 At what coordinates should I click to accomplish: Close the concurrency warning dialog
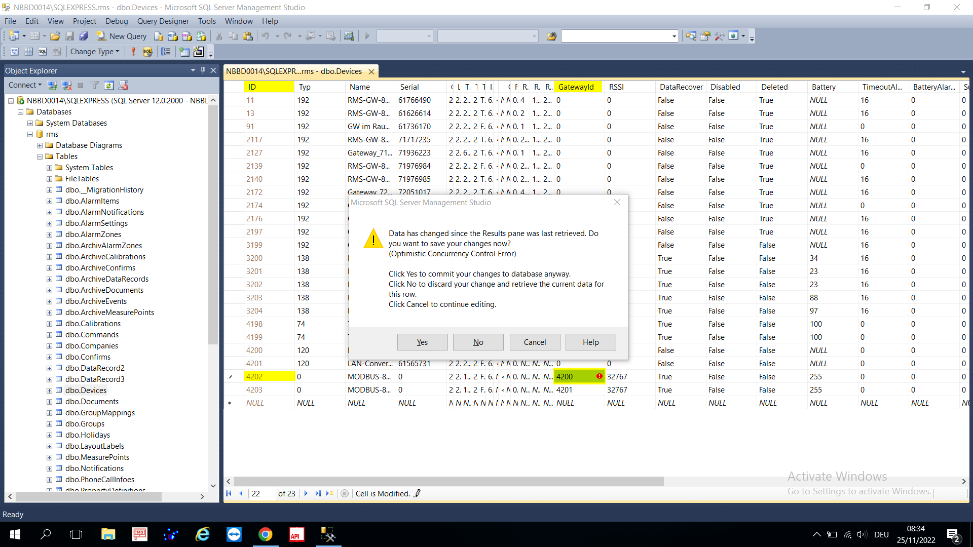point(617,202)
